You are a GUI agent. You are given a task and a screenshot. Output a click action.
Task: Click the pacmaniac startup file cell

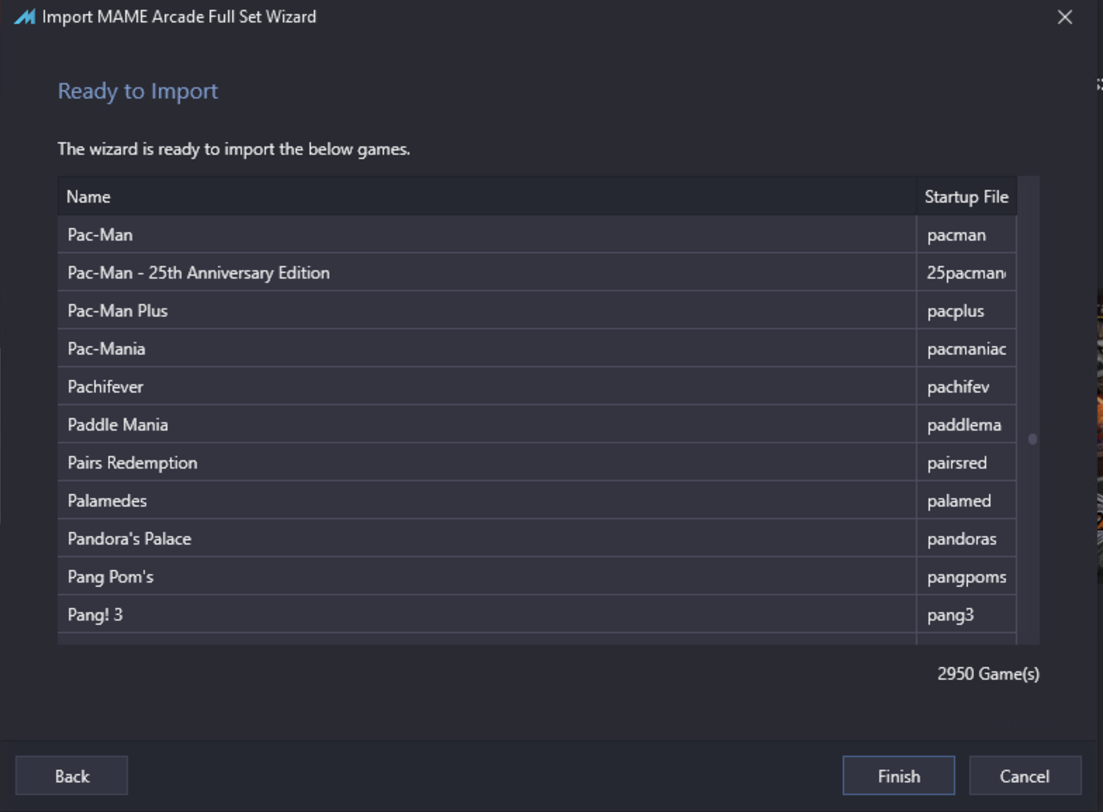coord(966,349)
